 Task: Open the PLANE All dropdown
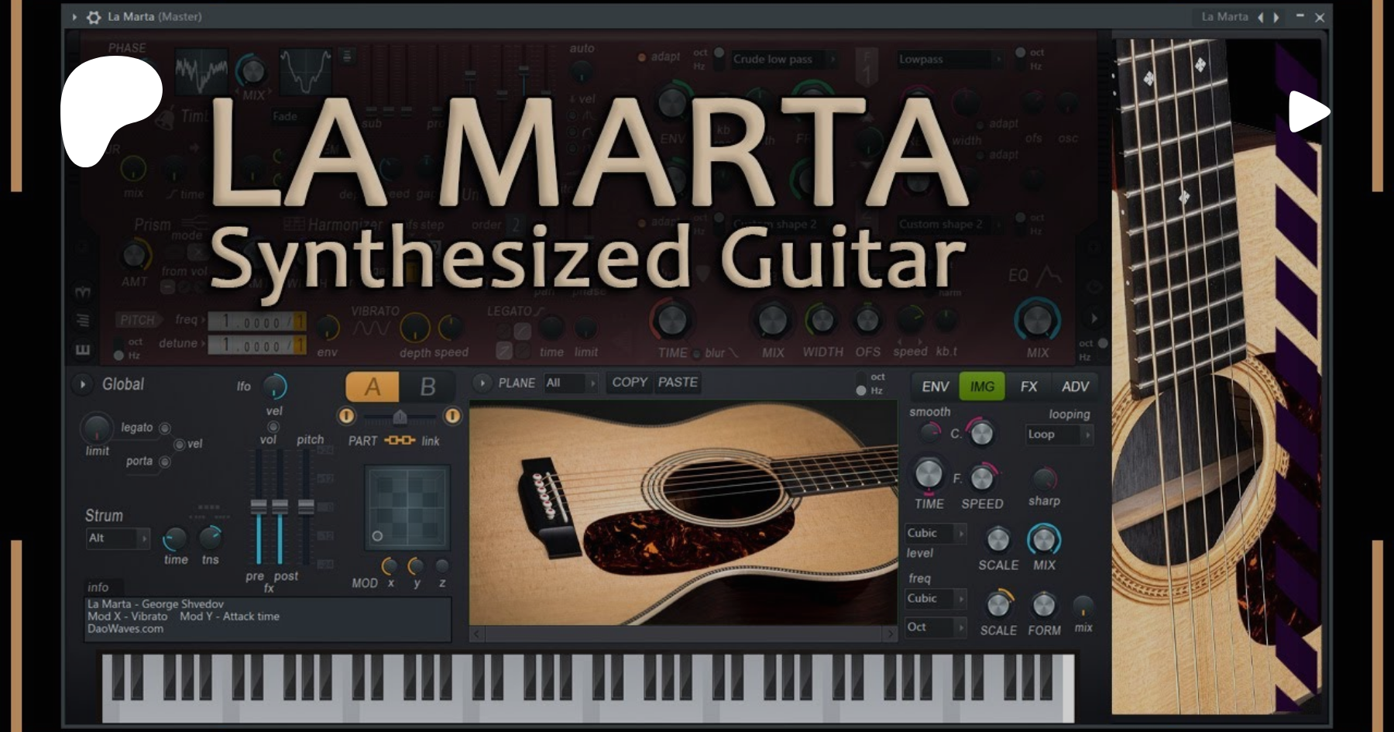pos(571,383)
